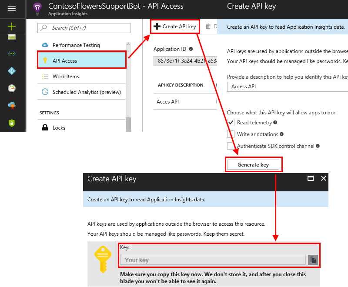Open the Security Center shield icon

[x=12, y=122]
